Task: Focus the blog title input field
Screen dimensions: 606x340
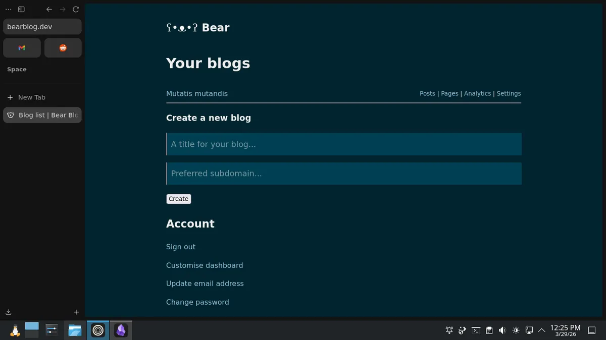Action: click(x=343, y=144)
